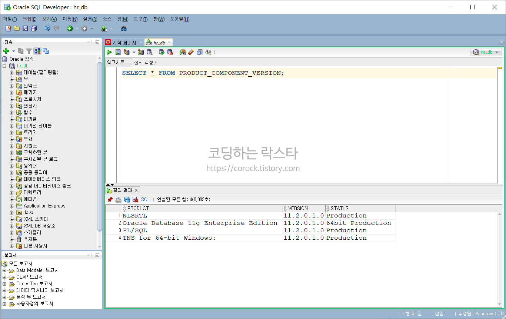Image resolution: width=506 pixels, height=319 pixels.
Task: Click the Run Statement green play icon
Action: pos(109,52)
